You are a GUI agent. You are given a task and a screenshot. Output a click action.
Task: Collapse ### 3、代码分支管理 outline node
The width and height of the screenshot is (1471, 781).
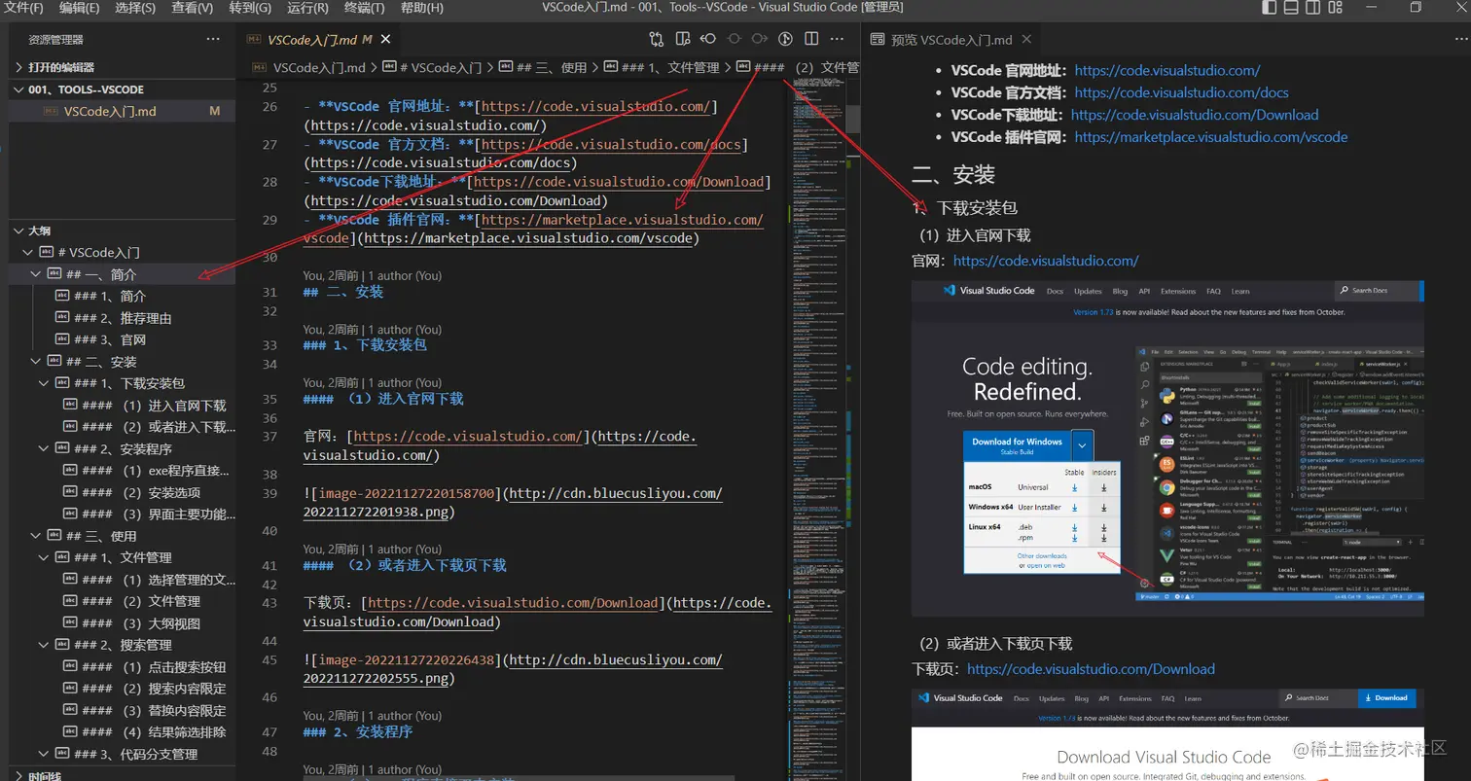pos(44,754)
